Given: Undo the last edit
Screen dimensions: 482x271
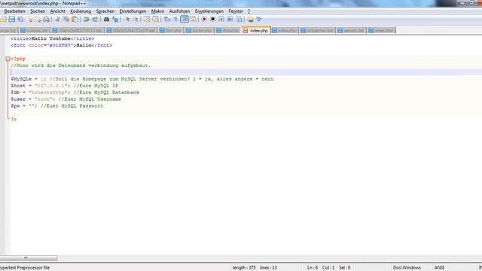Looking at the screenshot, I should [x=87, y=20].
